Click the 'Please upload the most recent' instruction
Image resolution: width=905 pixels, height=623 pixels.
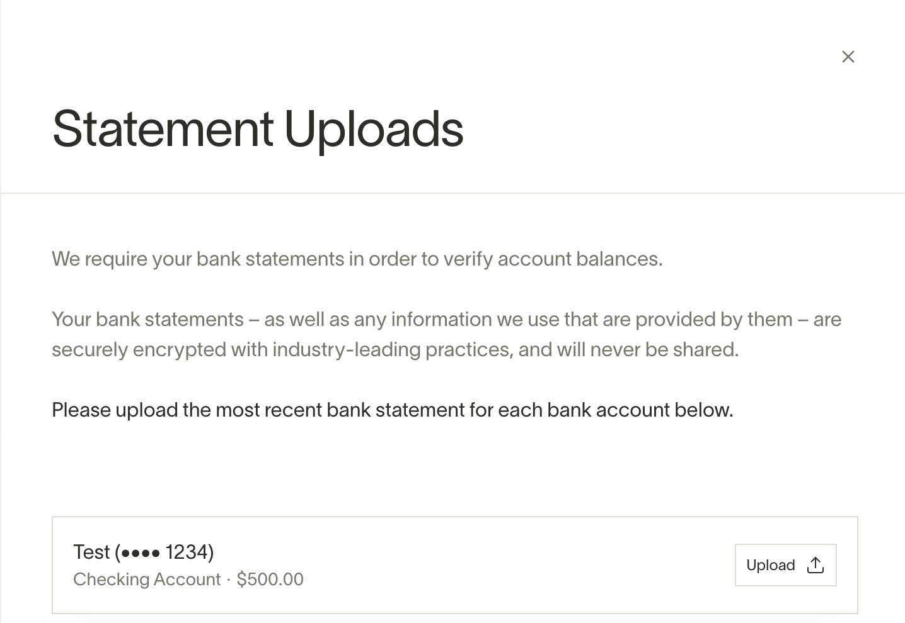[x=393, y=410]
